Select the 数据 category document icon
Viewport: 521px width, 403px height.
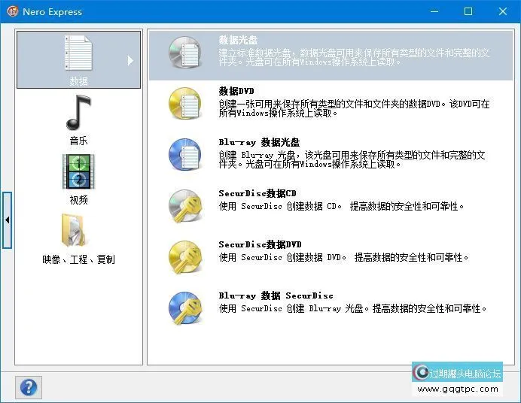pos(78,53)
